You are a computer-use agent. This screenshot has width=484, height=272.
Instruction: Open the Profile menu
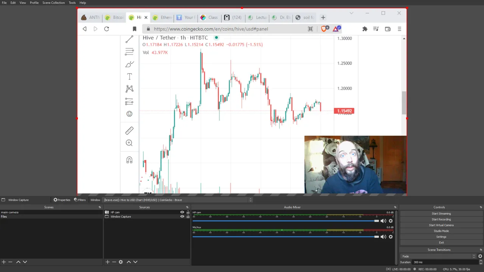[x=34, y=3]
